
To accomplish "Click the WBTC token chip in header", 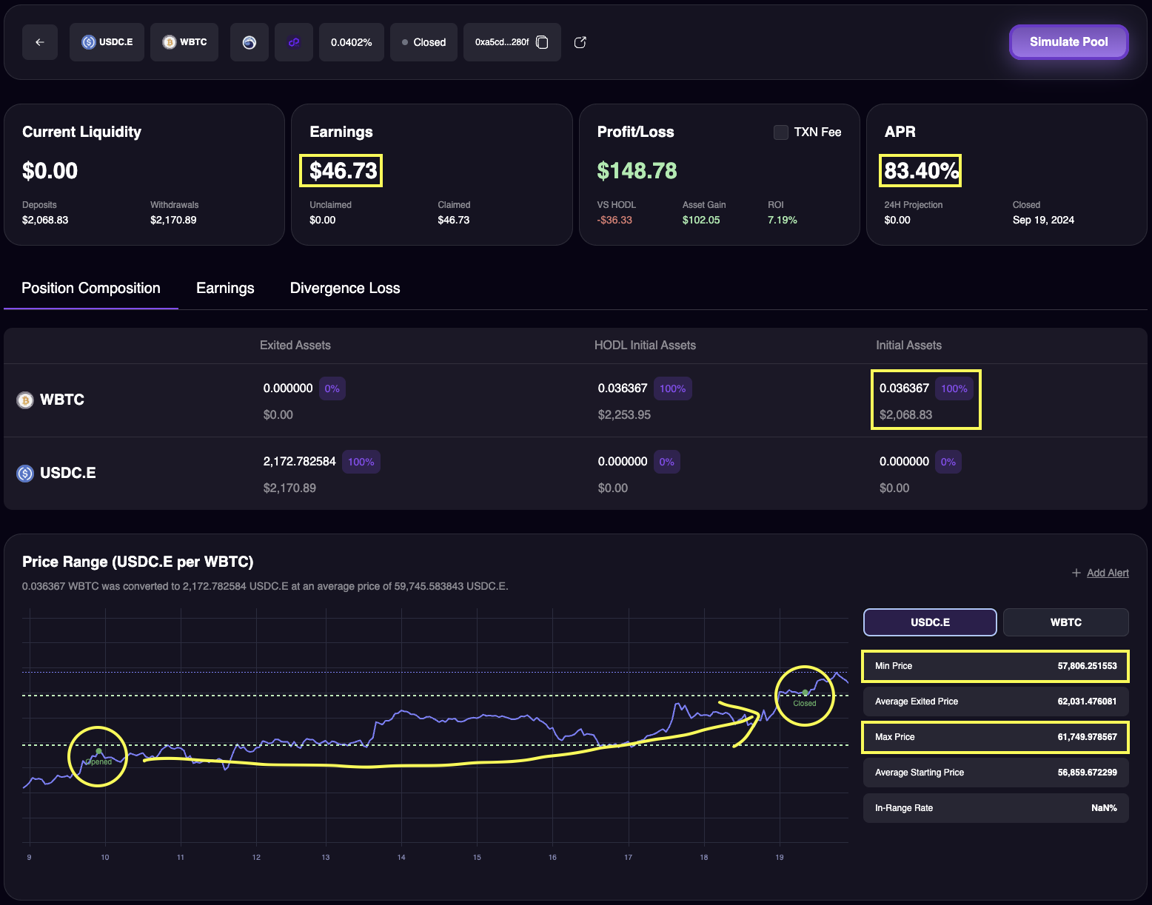I will [184, 42].
